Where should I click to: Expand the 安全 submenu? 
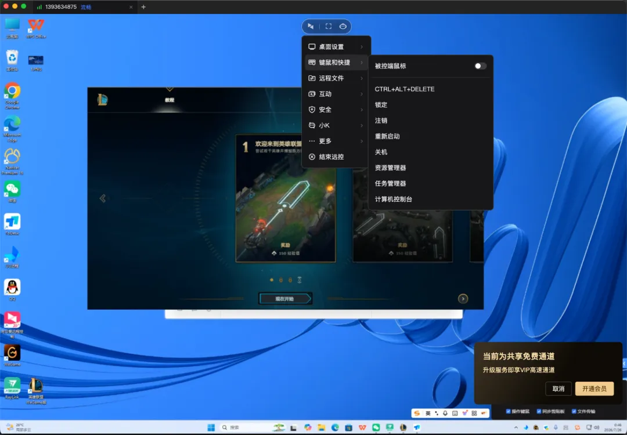[336, 110]
